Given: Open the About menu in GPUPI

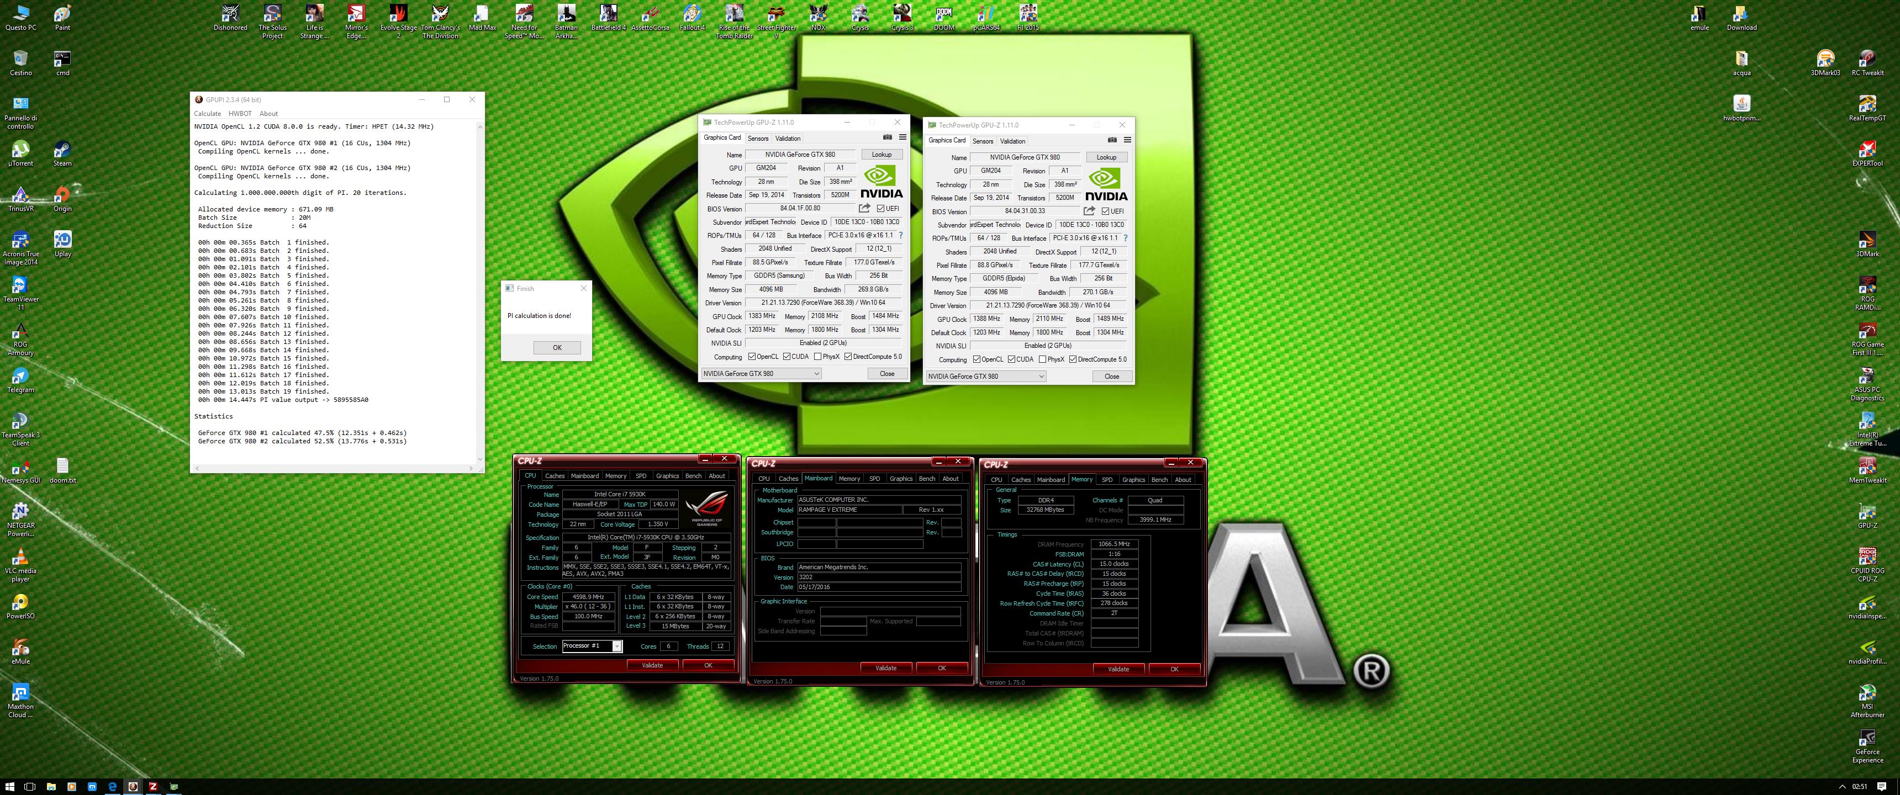Looking at the screenshot, I should (x=268, y=114).
